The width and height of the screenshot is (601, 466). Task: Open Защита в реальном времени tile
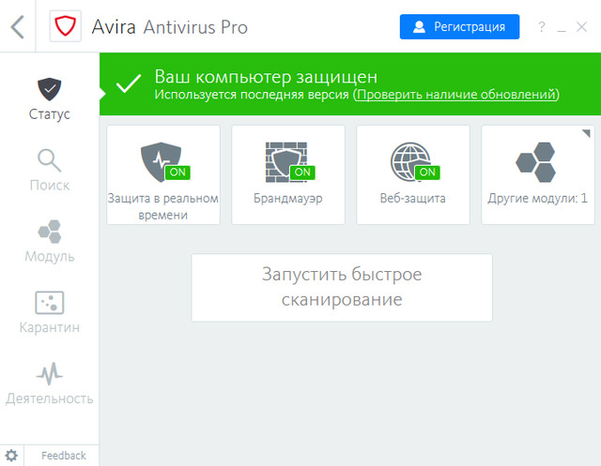click(163, 174)
